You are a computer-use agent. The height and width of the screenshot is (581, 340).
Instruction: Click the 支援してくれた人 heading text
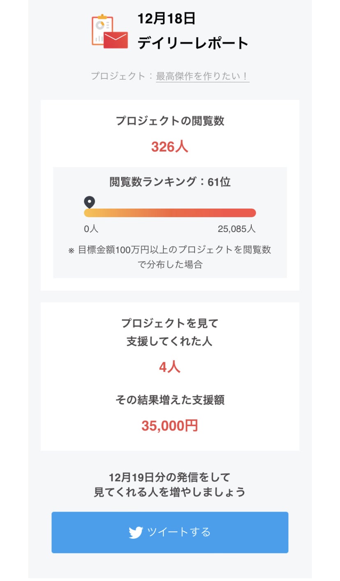coord(170,342)
